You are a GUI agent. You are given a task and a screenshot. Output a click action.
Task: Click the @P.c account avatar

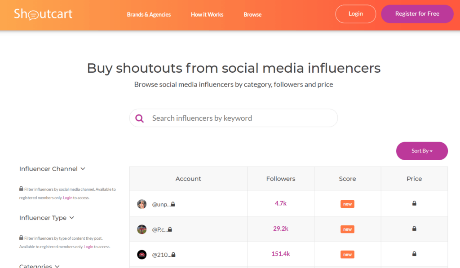(142, 229)
